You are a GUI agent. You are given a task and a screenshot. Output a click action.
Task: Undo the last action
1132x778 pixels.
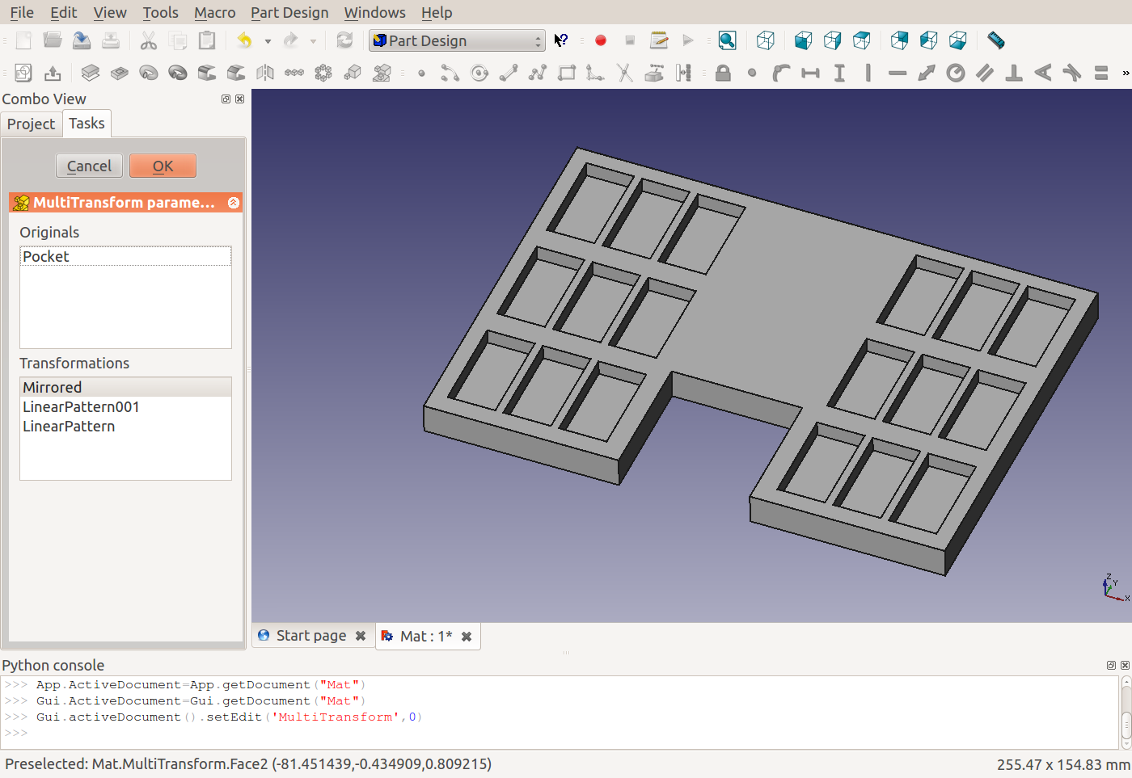pyautogui.click(x=244, y=40)
